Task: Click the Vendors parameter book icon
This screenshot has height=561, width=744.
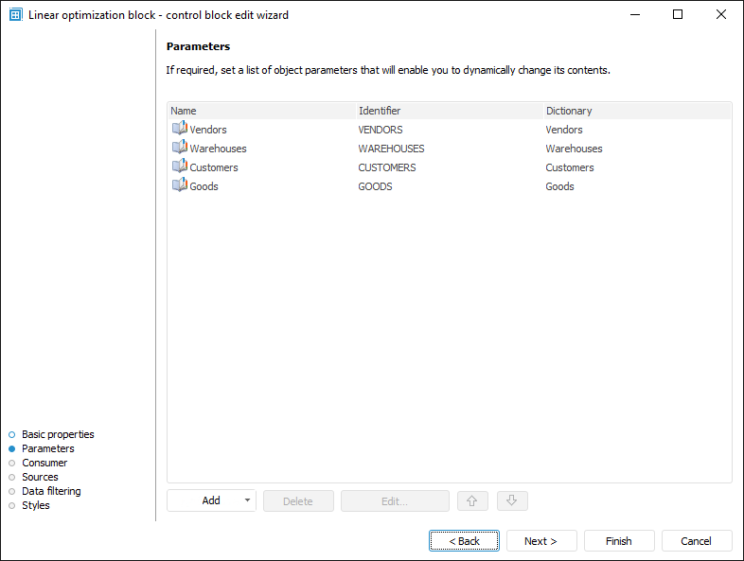Action: [179, 129]
